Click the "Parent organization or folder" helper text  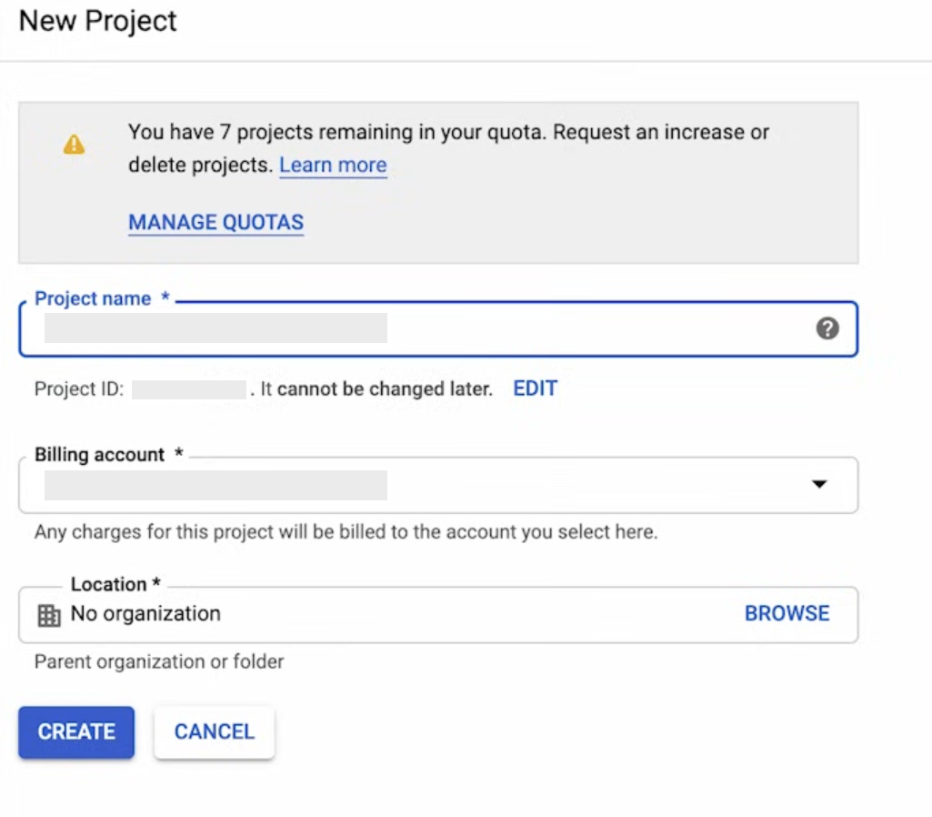[x=159, y=661]
